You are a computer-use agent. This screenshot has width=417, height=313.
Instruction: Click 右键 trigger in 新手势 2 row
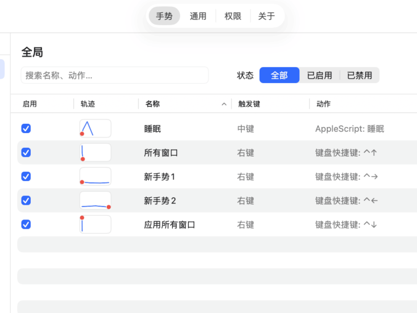(x=246, y=201)
